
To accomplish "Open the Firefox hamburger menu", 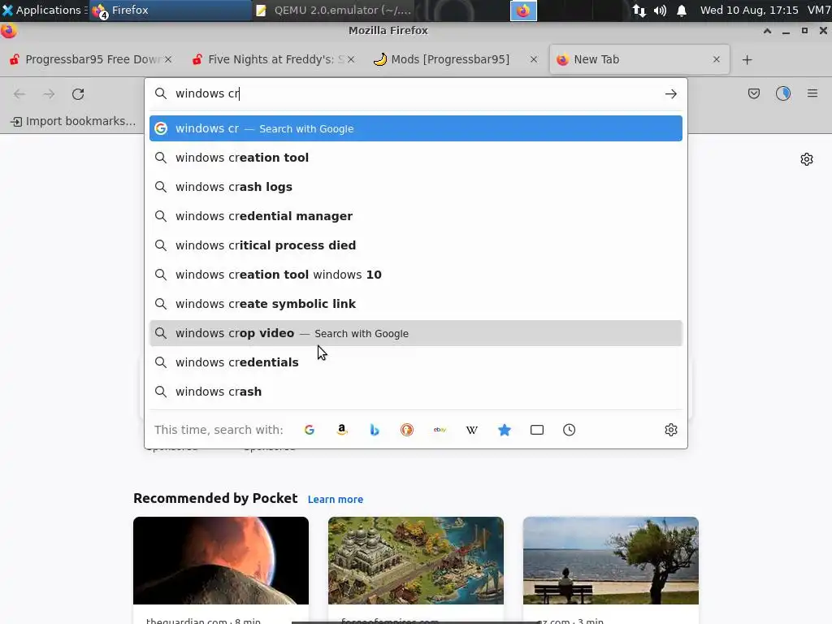I will coord(812,94).
